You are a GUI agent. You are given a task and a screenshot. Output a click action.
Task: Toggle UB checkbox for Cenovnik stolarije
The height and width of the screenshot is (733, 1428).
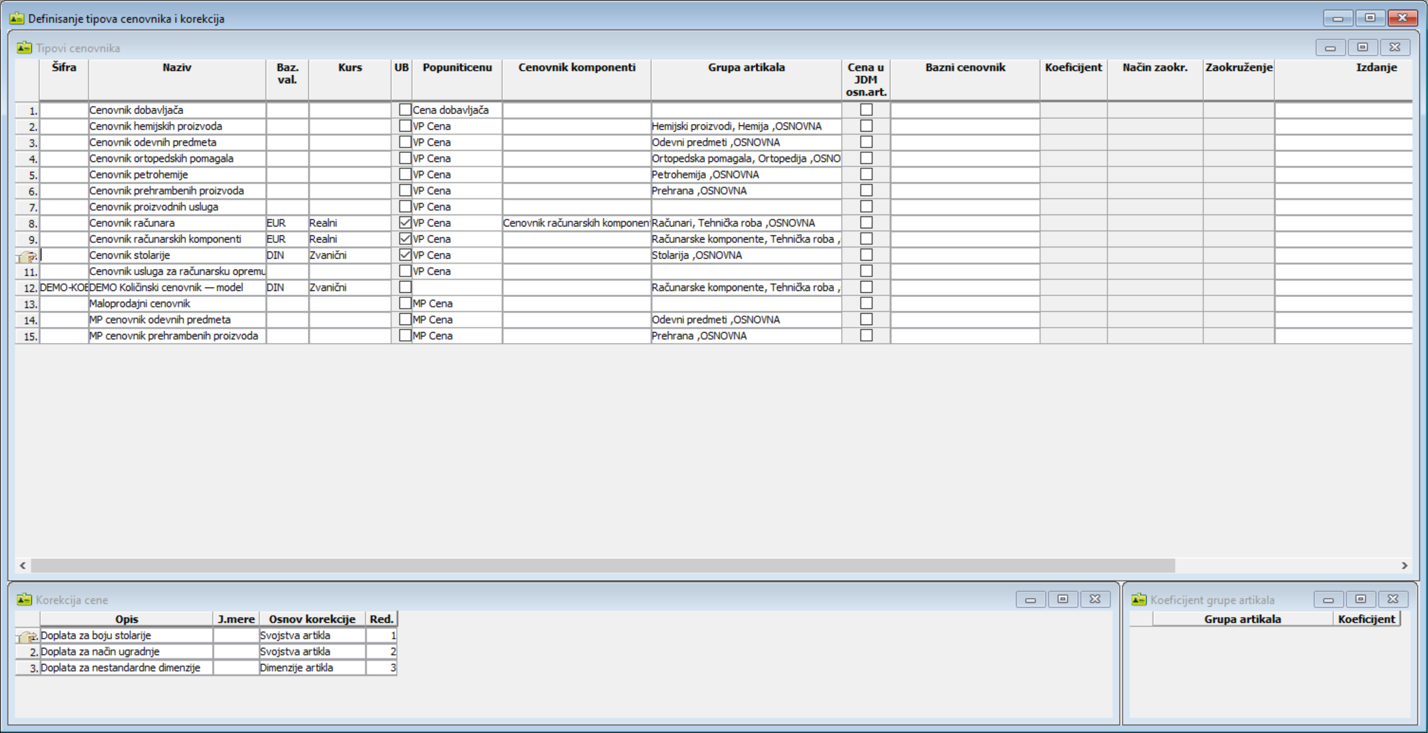pos(405,255)
